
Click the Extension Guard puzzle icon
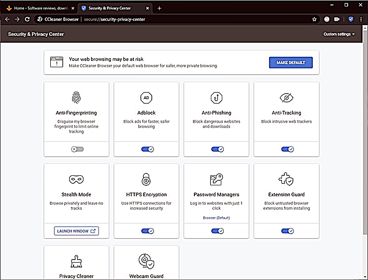[x=286, y=179]
